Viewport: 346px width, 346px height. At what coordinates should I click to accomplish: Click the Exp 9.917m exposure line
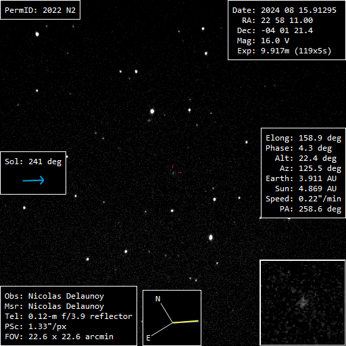(285, 51)
